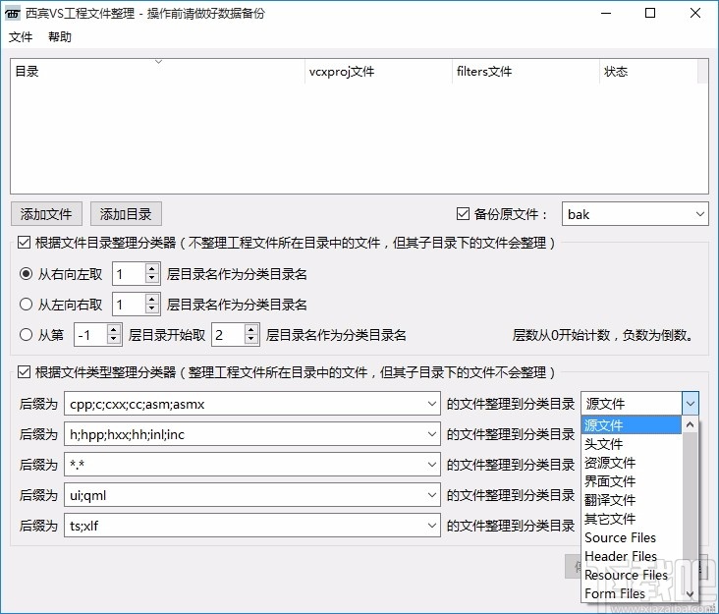Select Resource Files in the dropdown list
The image size is (719, 614).
tap(632, 575)
